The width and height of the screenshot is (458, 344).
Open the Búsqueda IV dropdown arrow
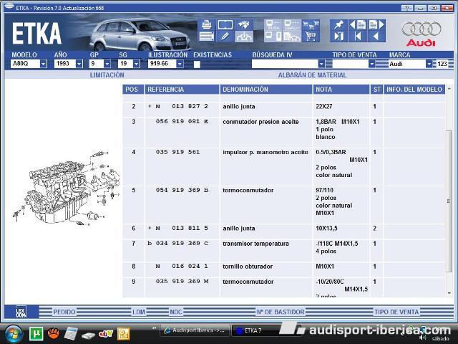pyautogui.click(x=321, y=64)
